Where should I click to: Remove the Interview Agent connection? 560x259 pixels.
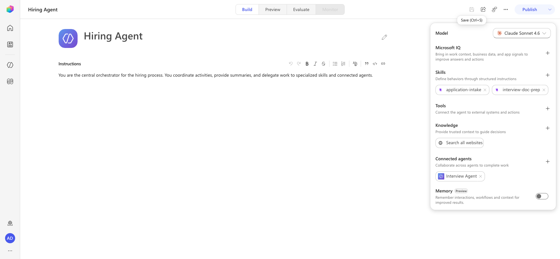click(x=481, y=176)
